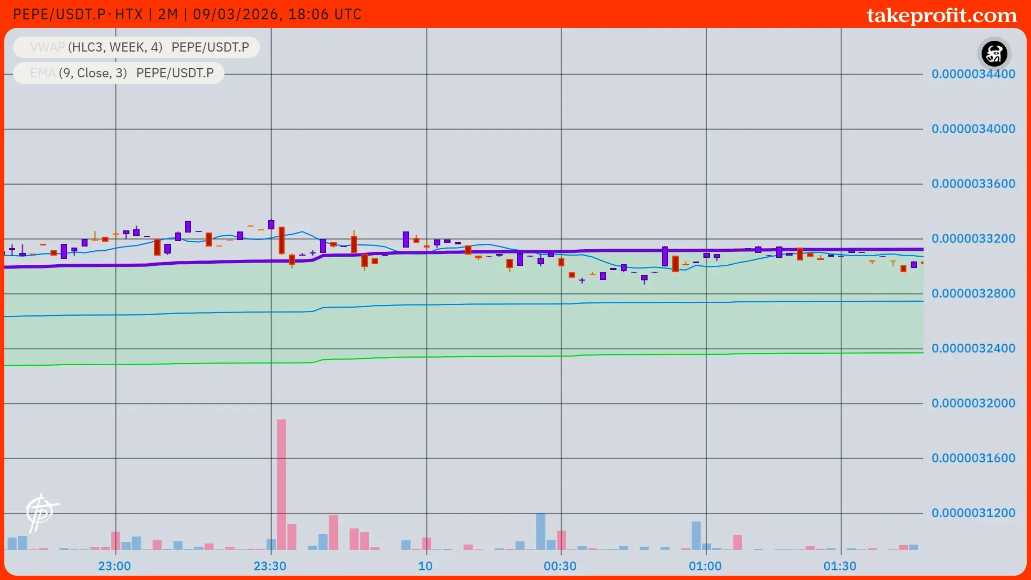Click the day 10 date marker on the time axis
Image resolution: width=1031 pixels, height=580 pixels.
click(x=425, y=566)
